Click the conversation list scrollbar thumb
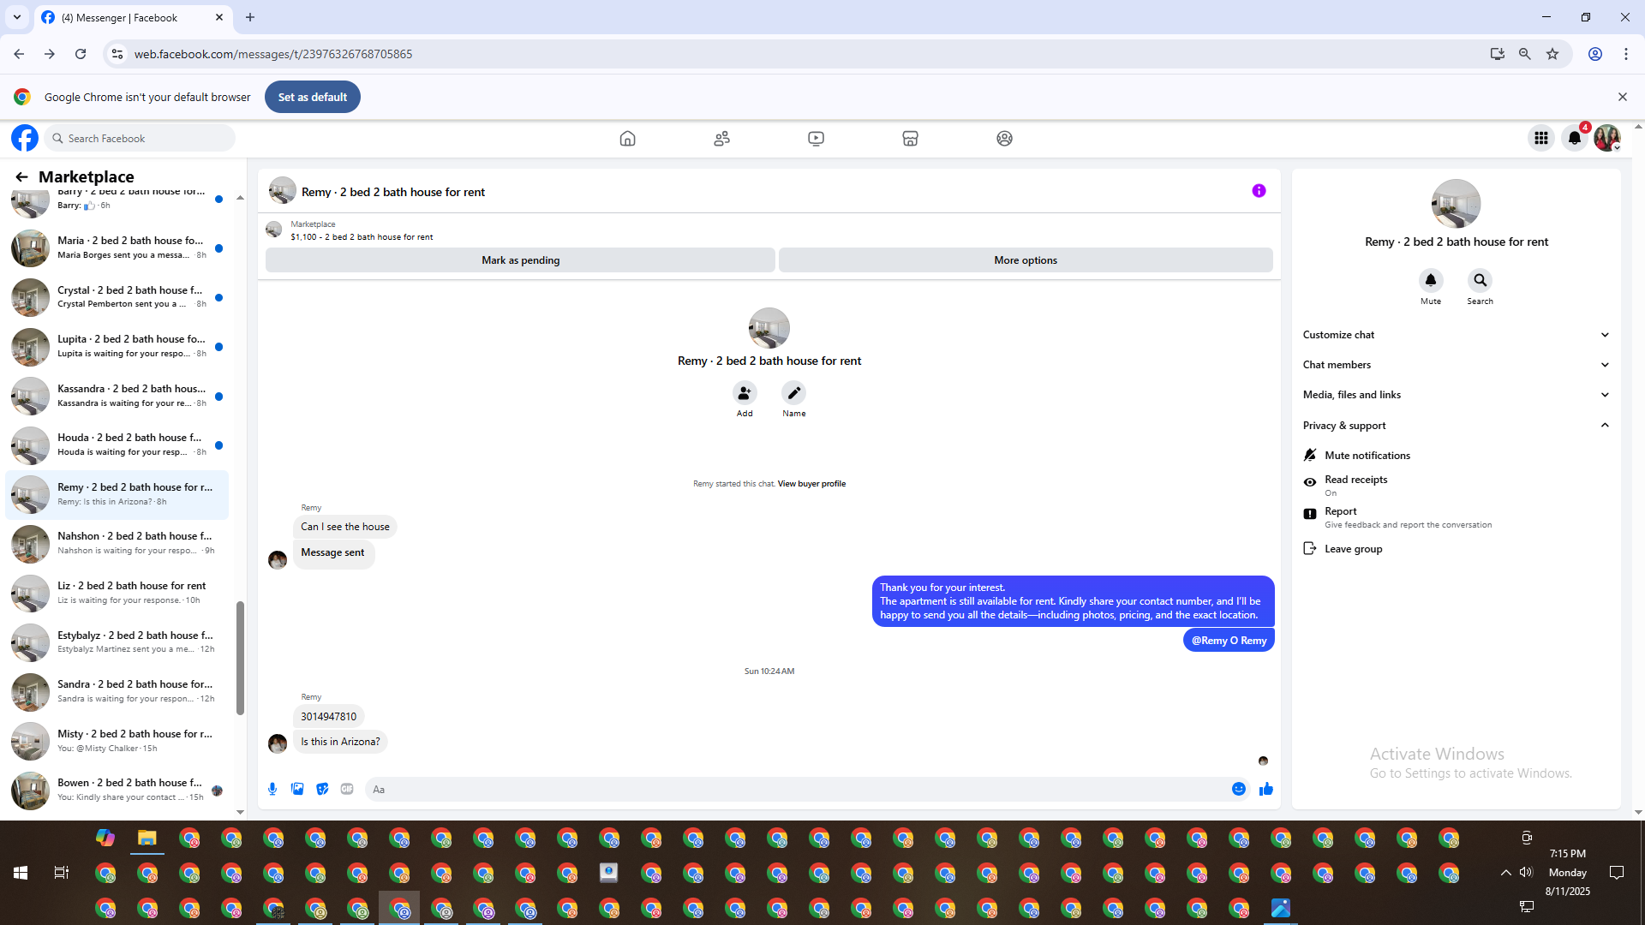Screen dimensions: 1645x925 (240, 658)
